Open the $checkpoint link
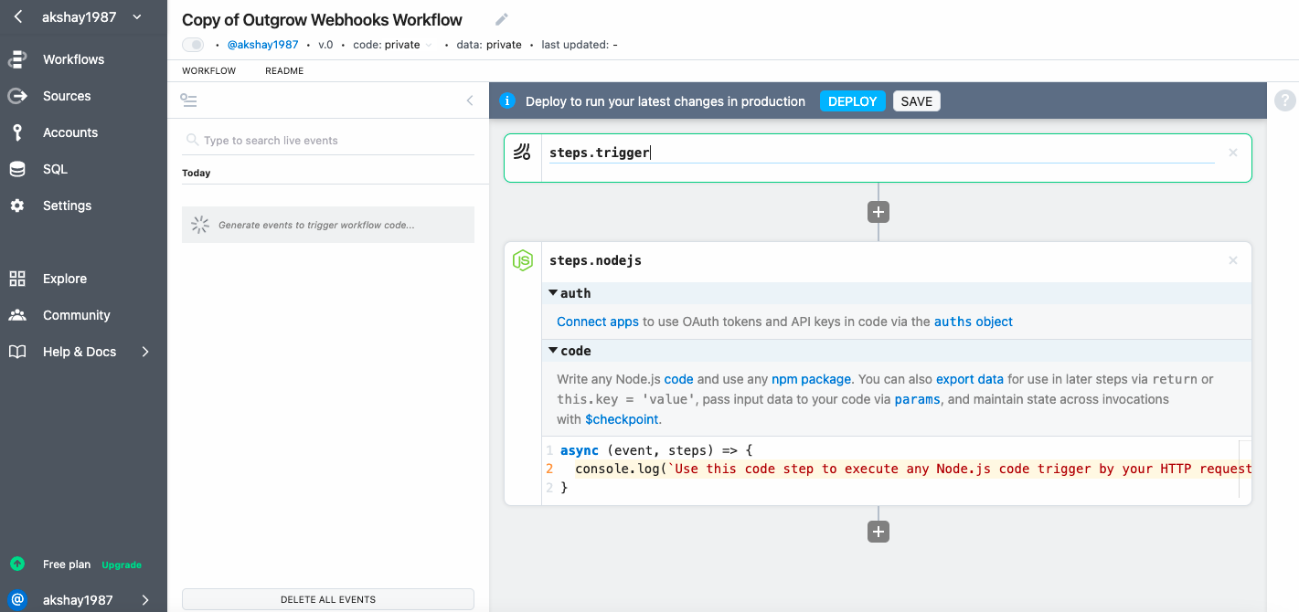 pyautogui.click(x=622, y=419)
